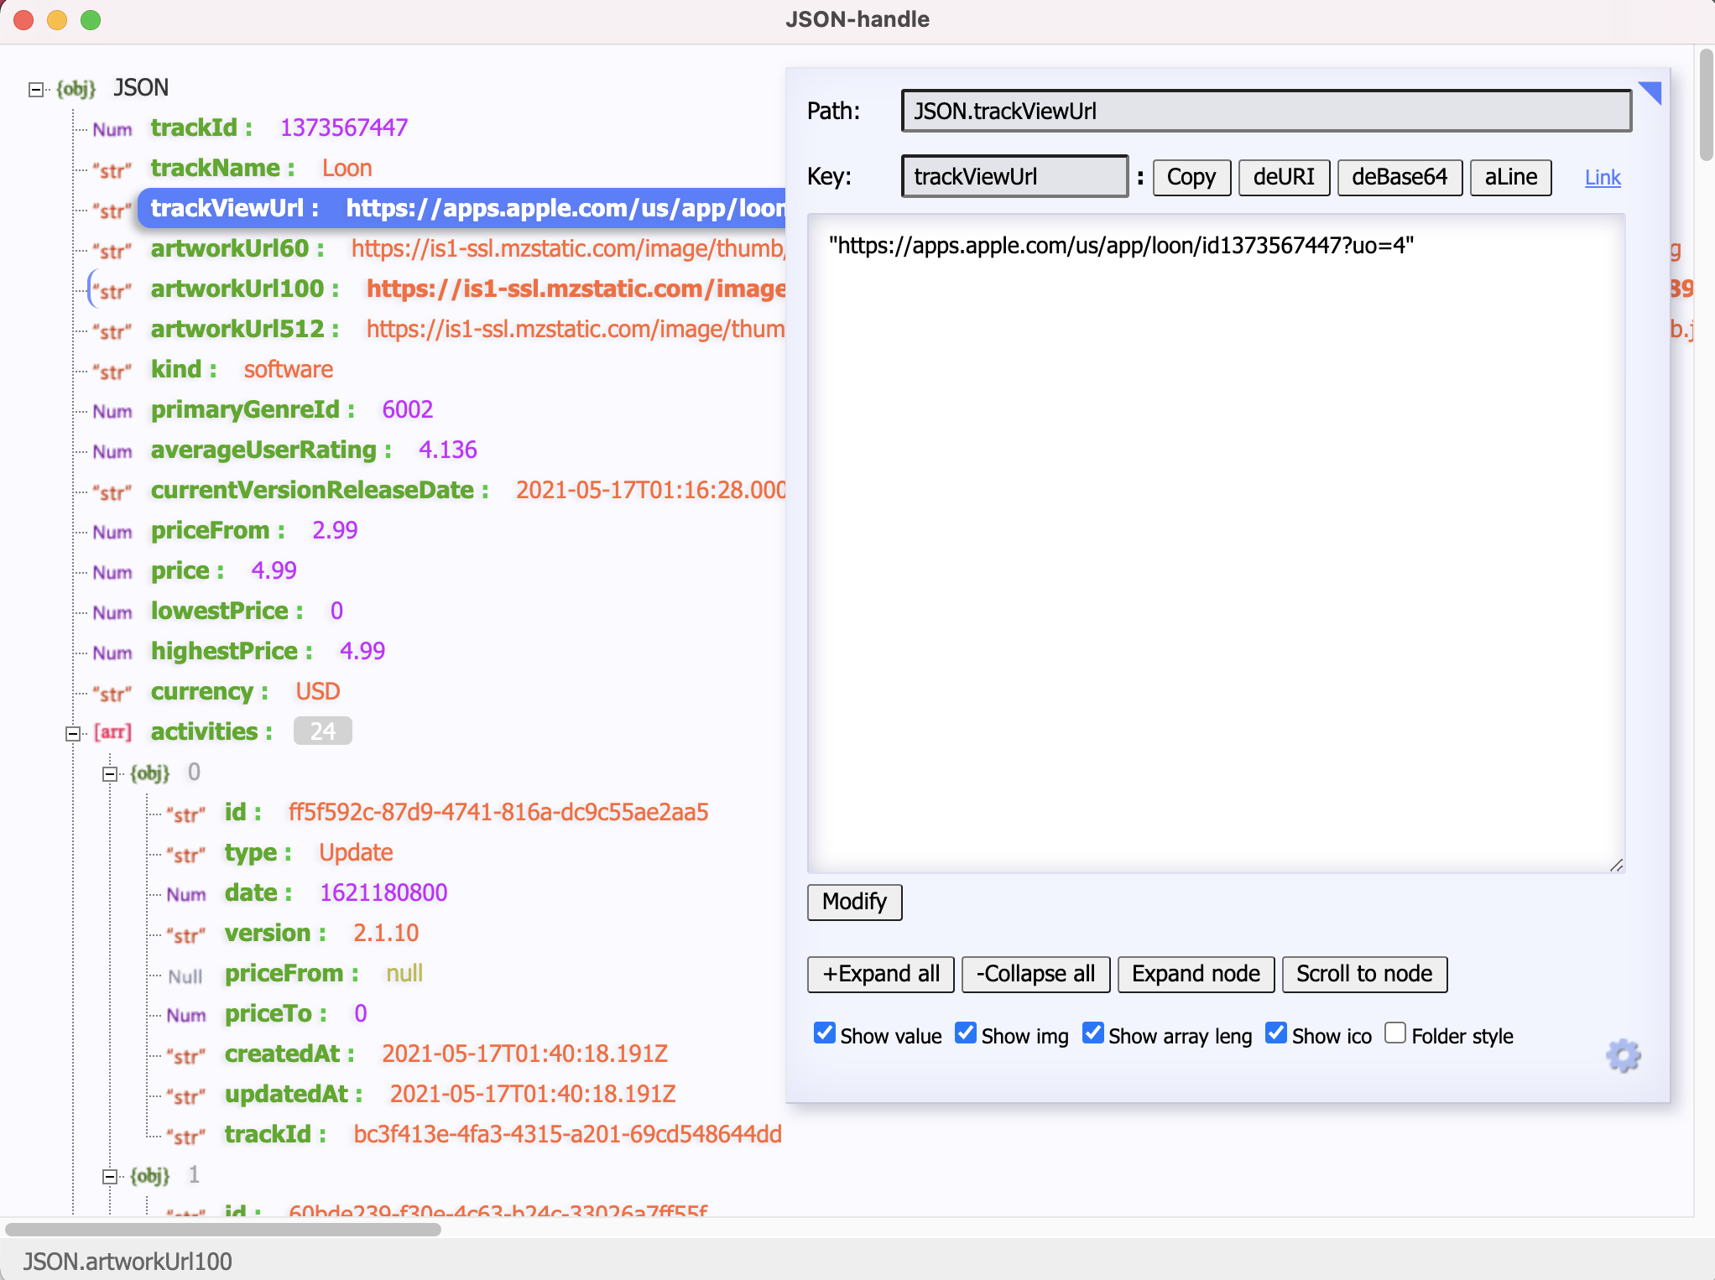Click the Modify button

855,902
